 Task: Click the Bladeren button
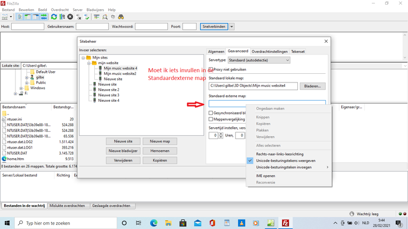pos(313,86)
